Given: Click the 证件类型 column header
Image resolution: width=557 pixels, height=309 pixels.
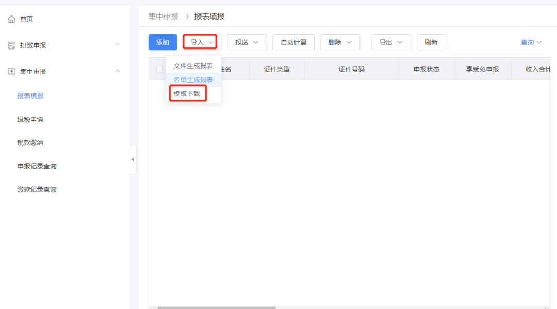Looking at the screenshot, I should pos(277,69).
